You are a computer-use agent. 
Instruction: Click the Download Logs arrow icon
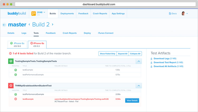152,59
